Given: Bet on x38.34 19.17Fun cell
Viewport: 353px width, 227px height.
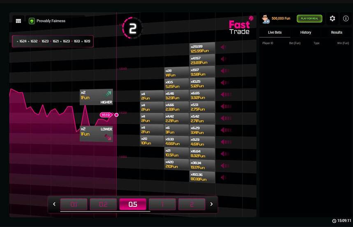Looking at the screenshot, I should point(202,165).
